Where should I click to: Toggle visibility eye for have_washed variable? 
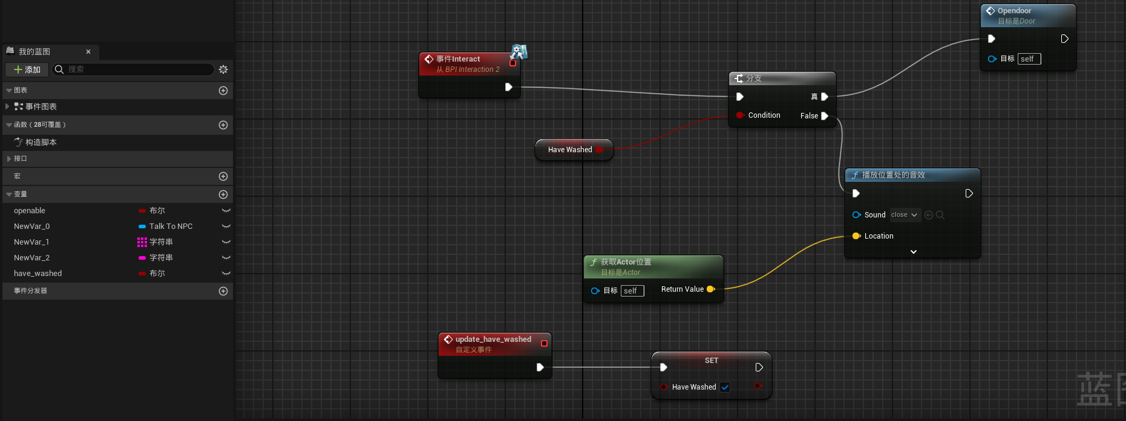226,274
